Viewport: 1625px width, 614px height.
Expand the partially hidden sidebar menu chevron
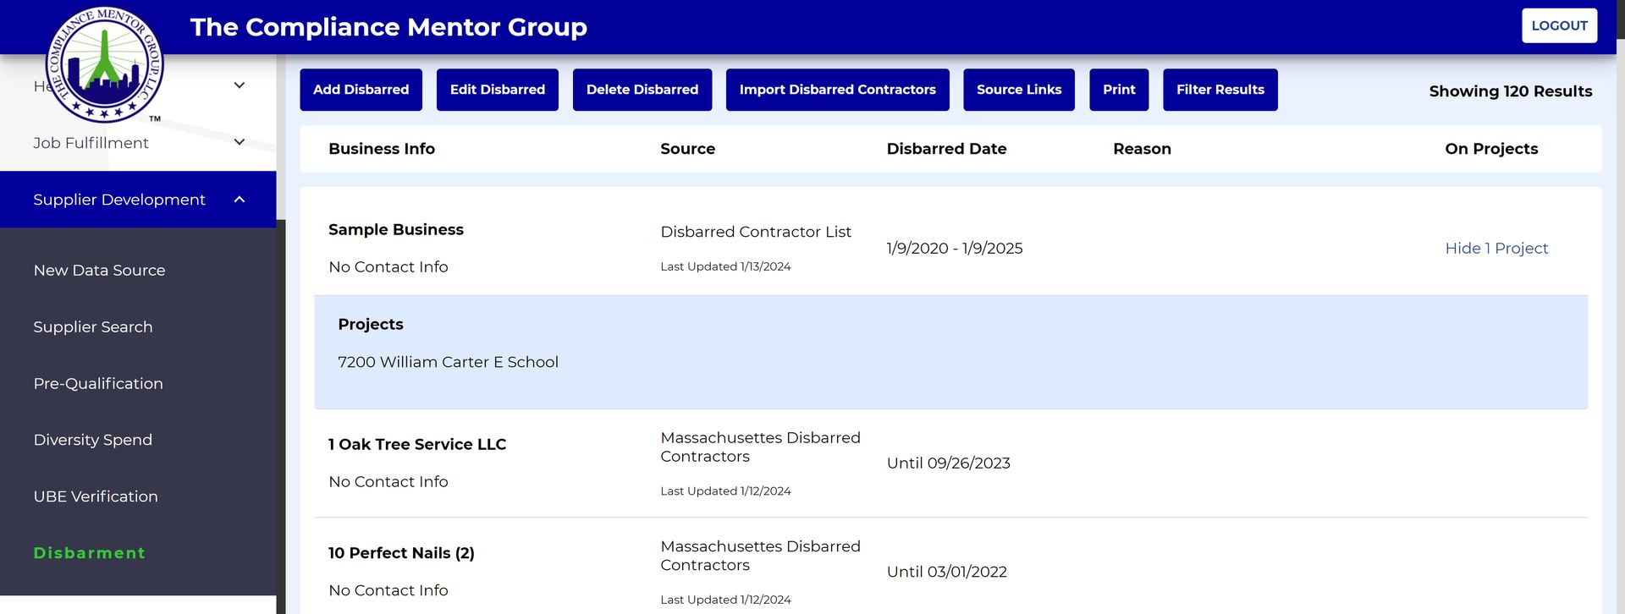(240, 85)
